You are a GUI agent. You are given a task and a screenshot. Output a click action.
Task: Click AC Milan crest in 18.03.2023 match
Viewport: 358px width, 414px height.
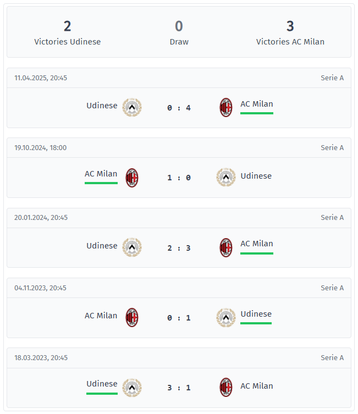click(226, 387)
